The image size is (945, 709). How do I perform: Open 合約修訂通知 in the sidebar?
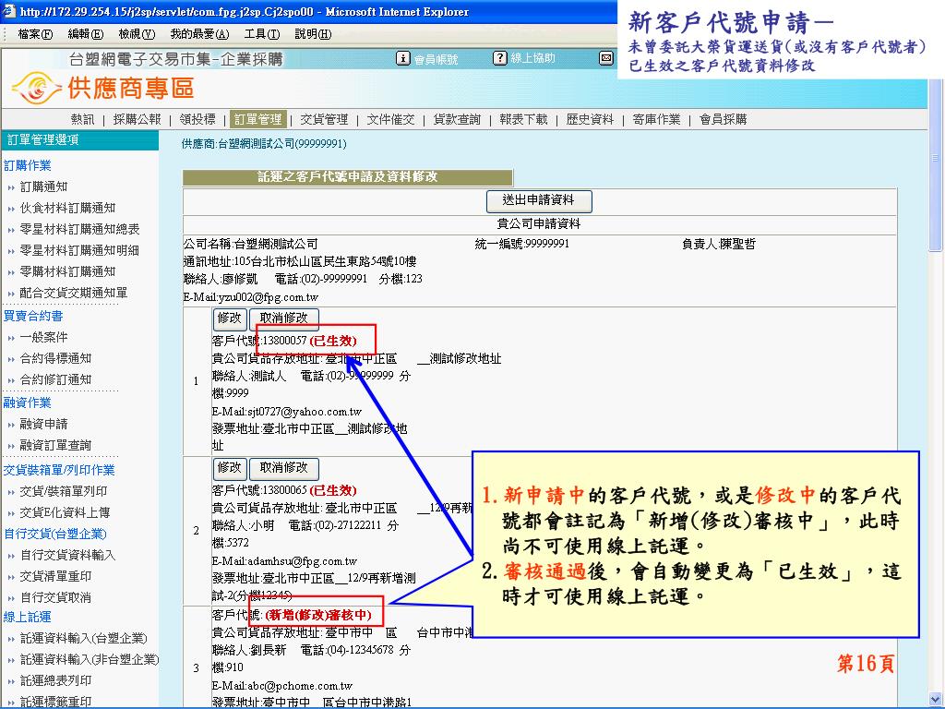[55, 379]
